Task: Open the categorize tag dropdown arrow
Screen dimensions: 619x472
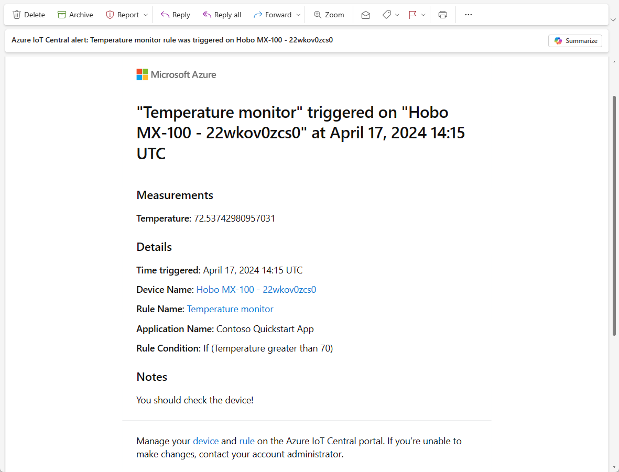Action: pyautogui.click(x=397, y=15)
